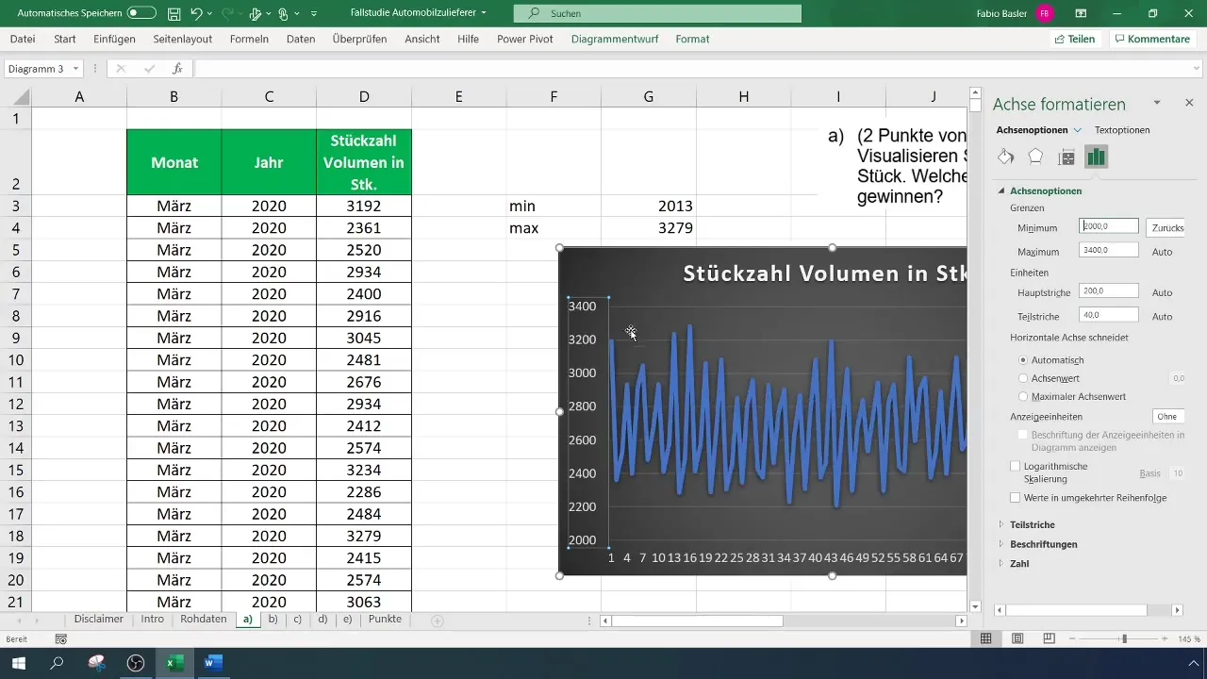This screenshot has width=1207, height=679.
Task: Open the Einfügen ribbon tab
Action: coord(114,39)
